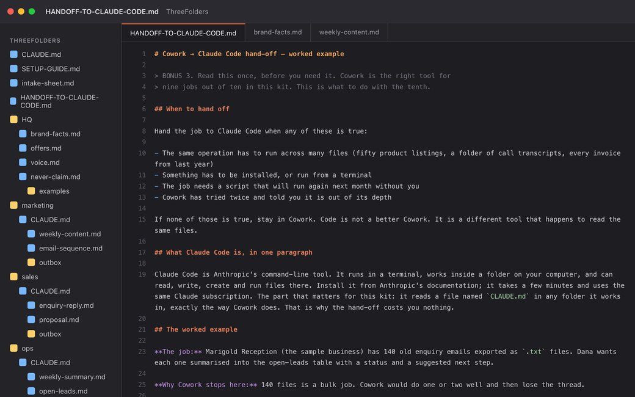Click the file icon beside intake-sheet.md
Image resolution: width=635 pixels, height=397 pixels.
tap(14, 83)
